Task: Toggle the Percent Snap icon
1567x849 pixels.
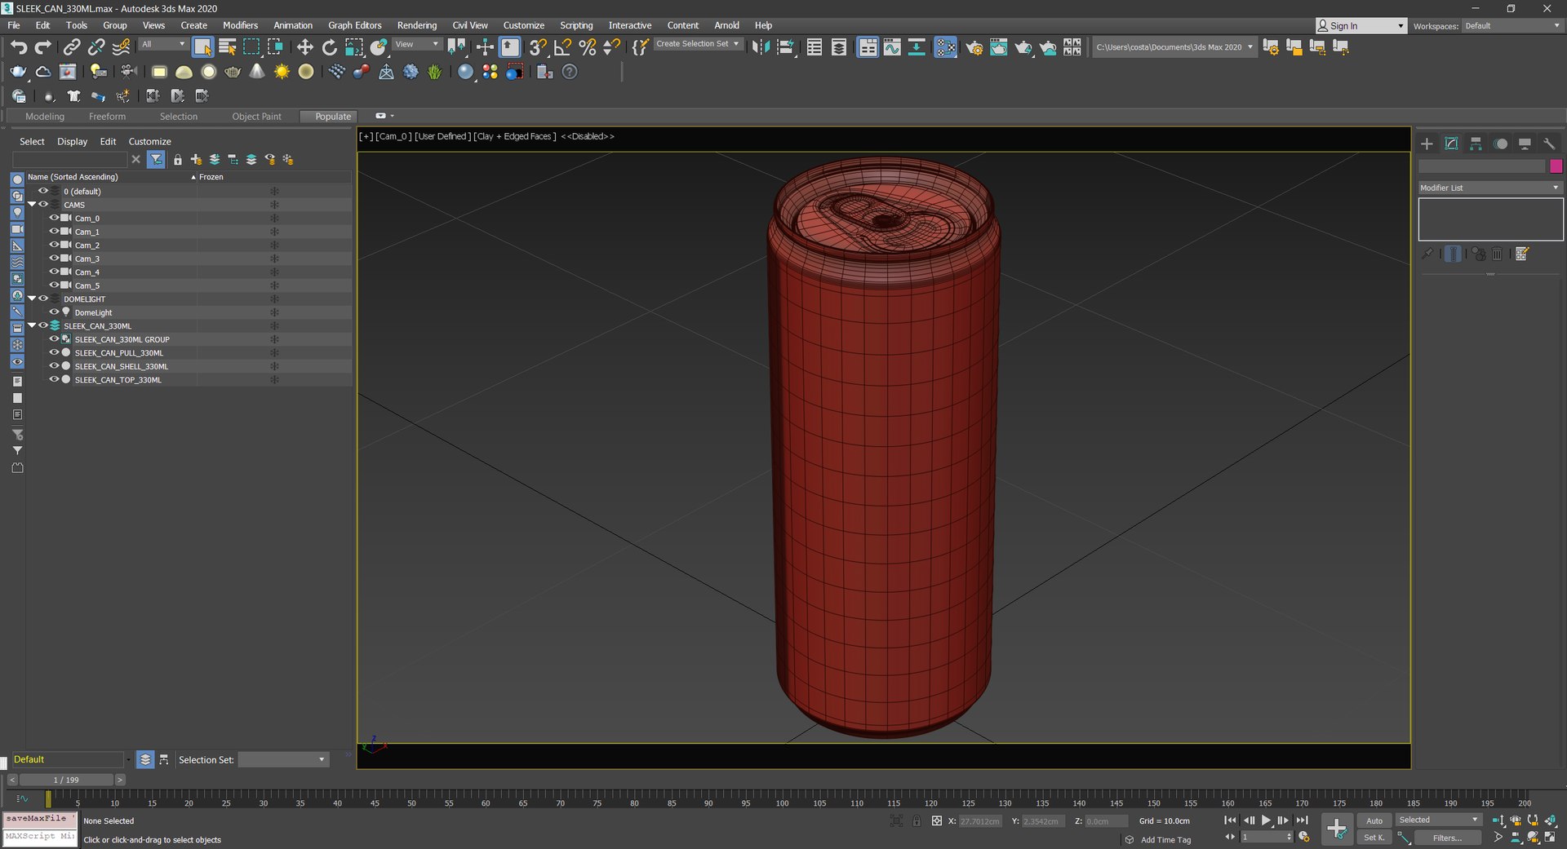Action: 587,47
